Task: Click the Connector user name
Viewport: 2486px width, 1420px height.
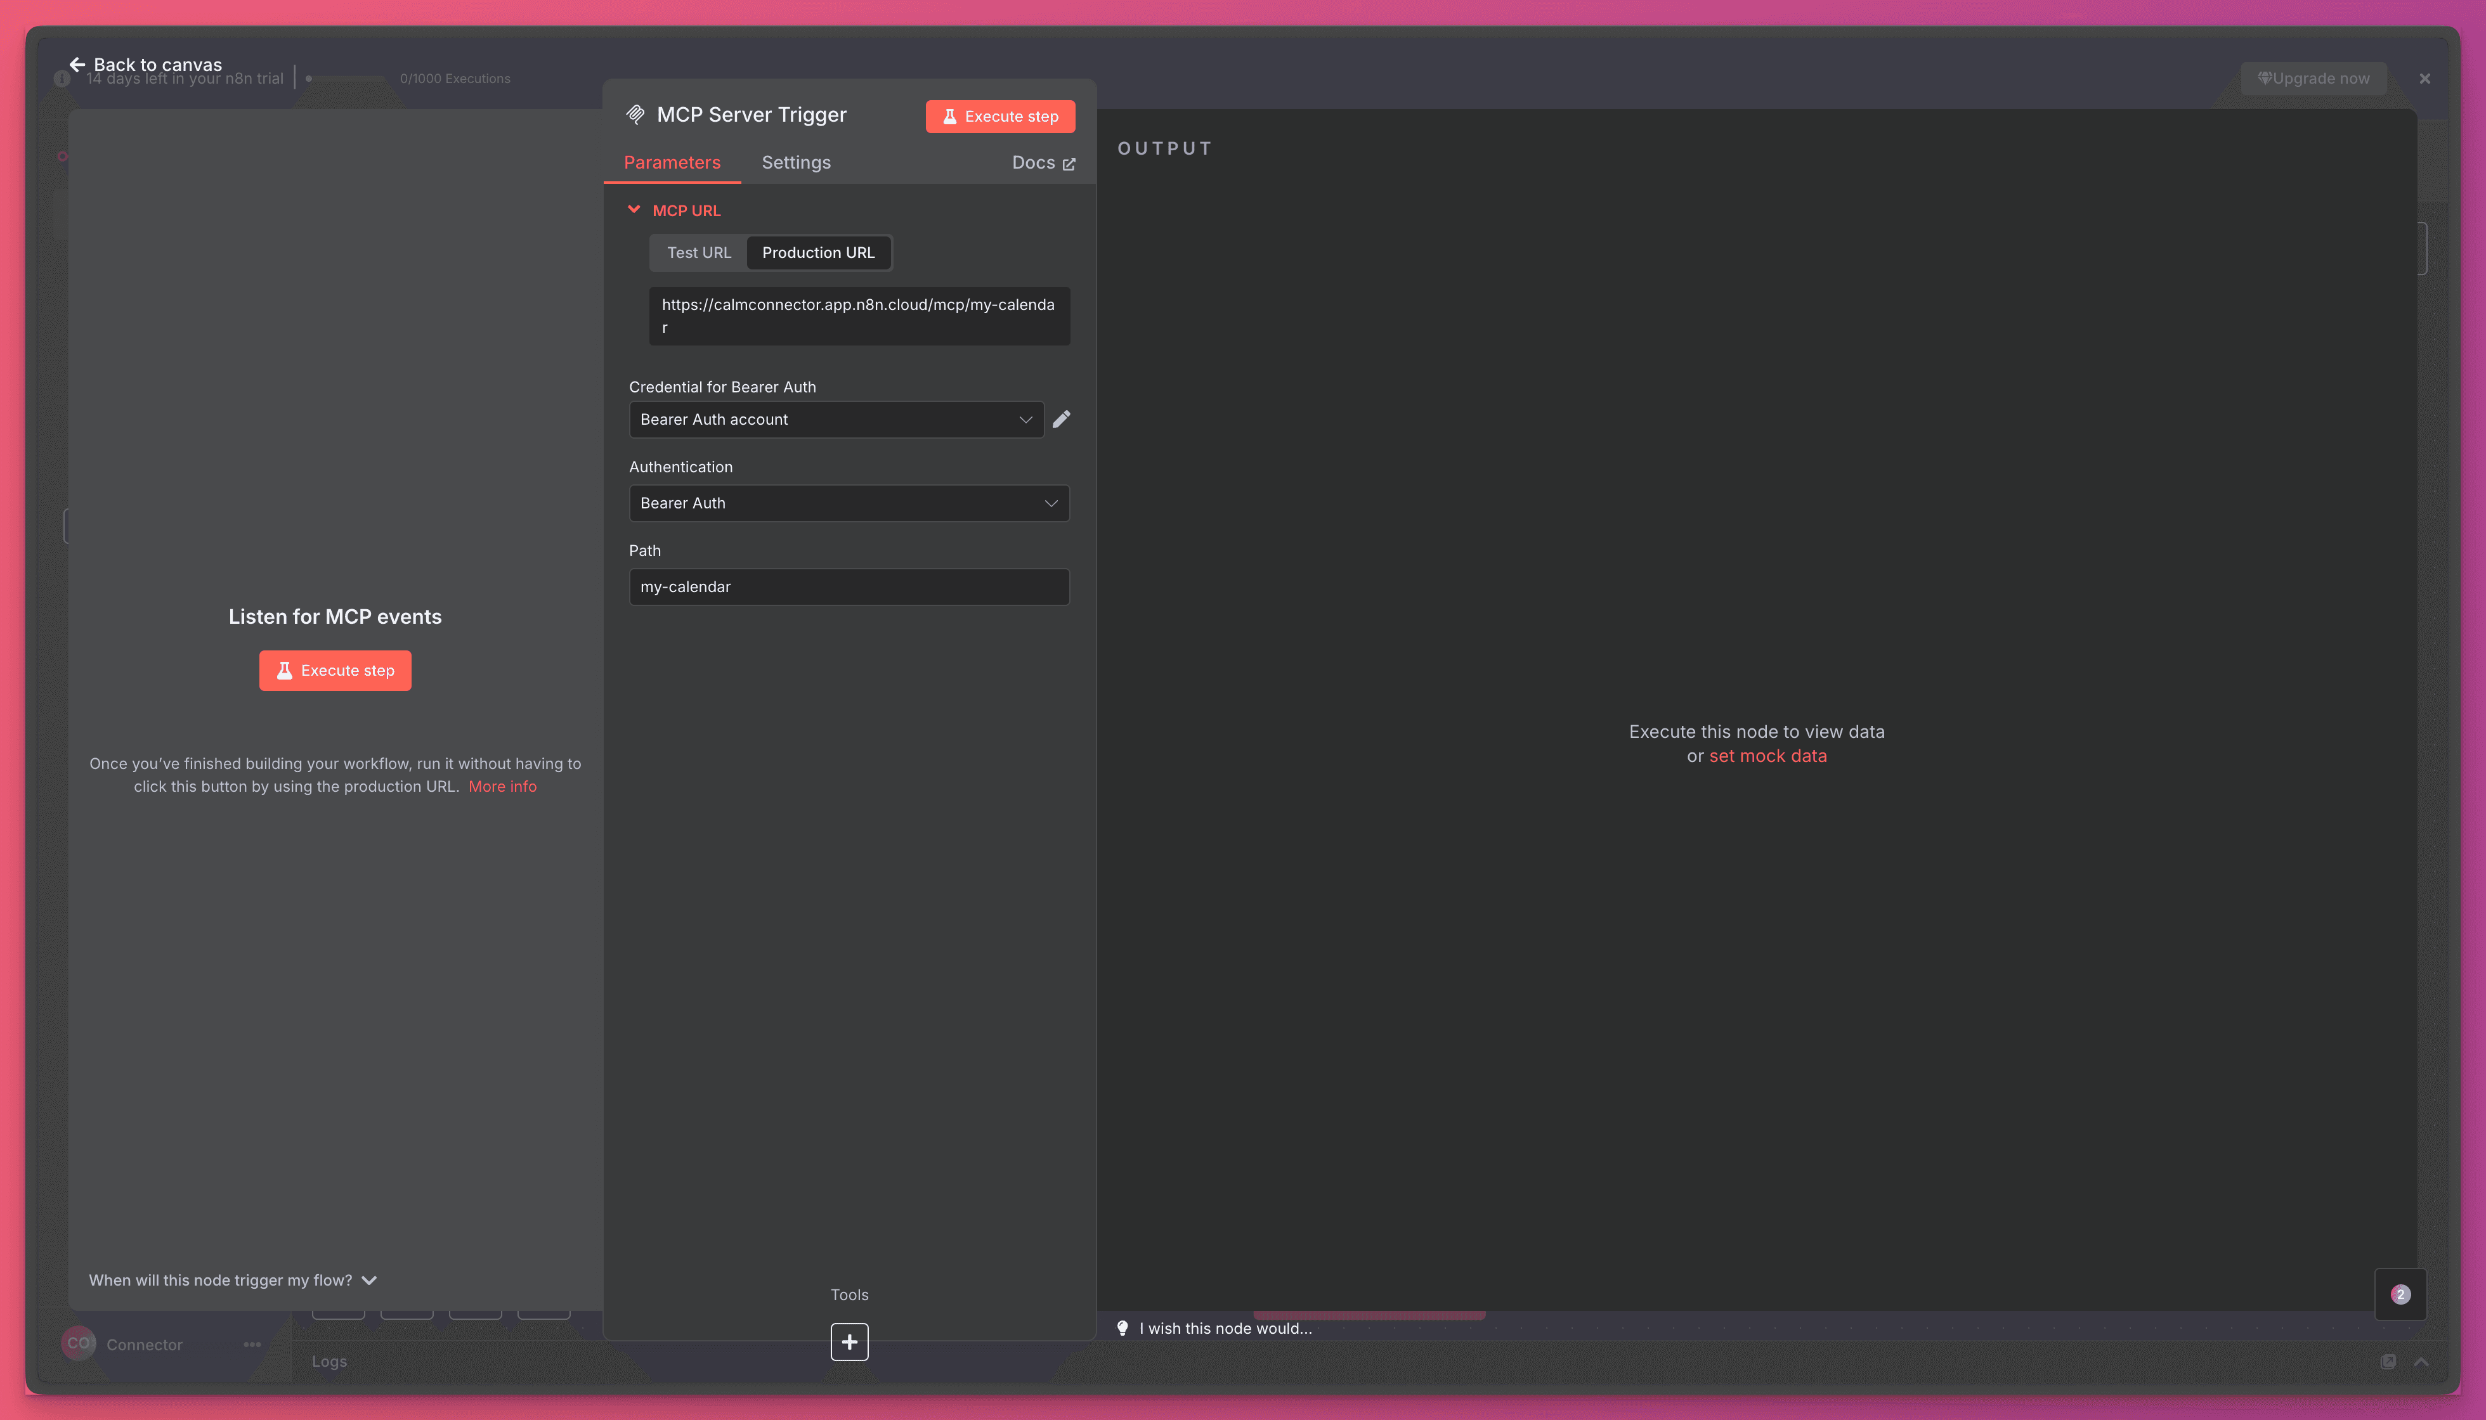Action: pos(145,1345)
